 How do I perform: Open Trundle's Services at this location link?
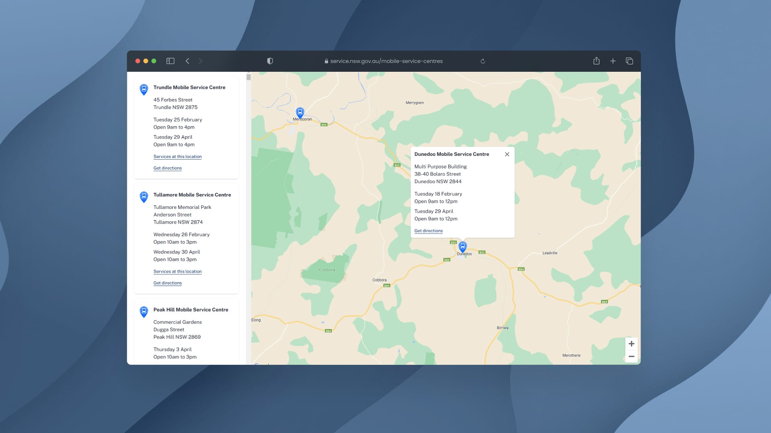pos(177,157)
